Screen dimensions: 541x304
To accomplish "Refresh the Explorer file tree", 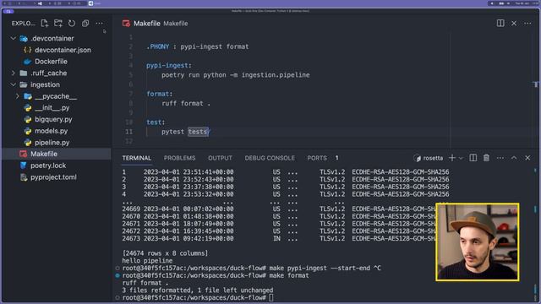I will click(x=72, y=23).
